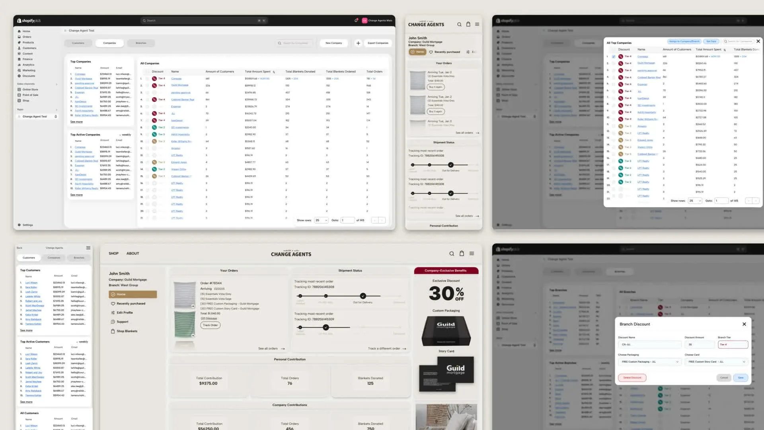The height and width of the screenshot is (430, 764).
Task: Check the row 1 checkbox in the All Companies table
Action: pos(147,78)
